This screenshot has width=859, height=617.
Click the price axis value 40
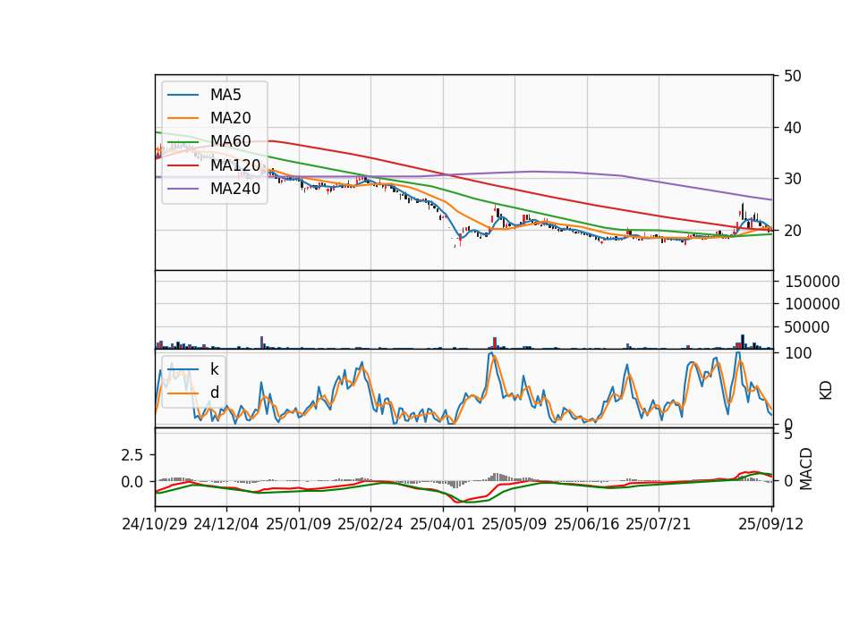pos(793,128)
